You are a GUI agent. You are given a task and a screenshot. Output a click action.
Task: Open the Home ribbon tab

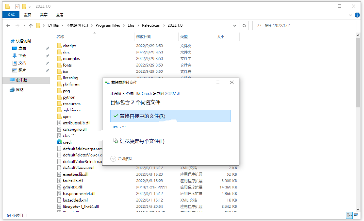pyautogui.click(x=27, y=15)
